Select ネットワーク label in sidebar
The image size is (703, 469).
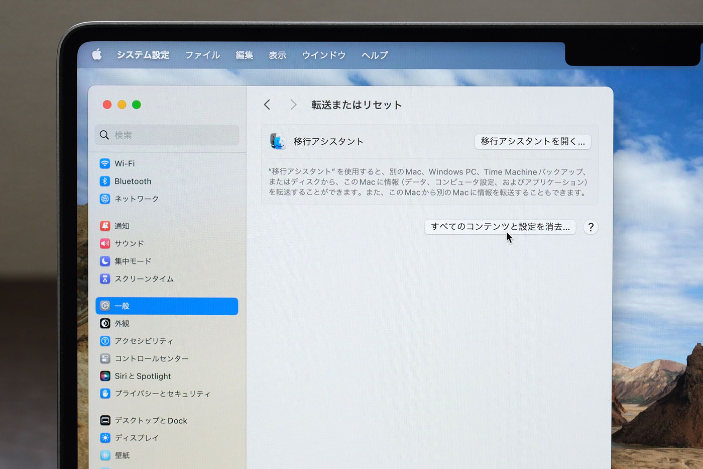tap(137, 199)
